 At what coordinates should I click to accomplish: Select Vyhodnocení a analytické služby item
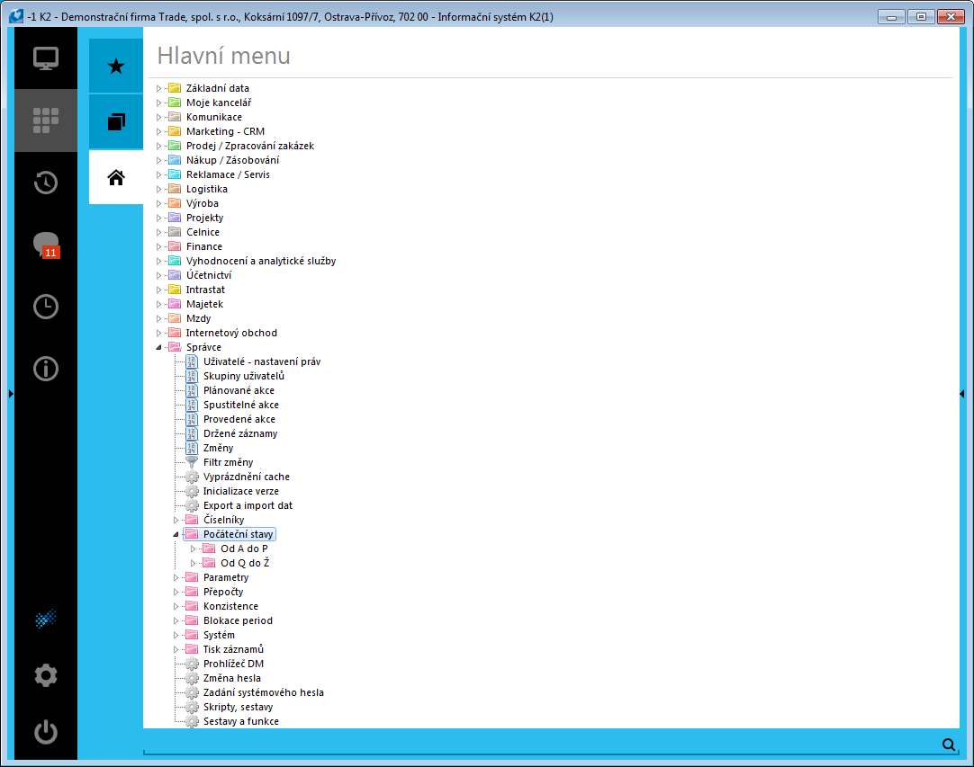pos(261,262)
